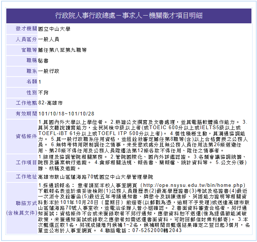The image size is (257, 242).
Task: Click the page title 行政院人事行政總處－事求人－機關徵才項目明細
Action: 129,16
